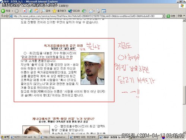Viewport: 186px width, 140px height.
Task: Print the page with the printer icon
Action: click(x=98, y=11)
